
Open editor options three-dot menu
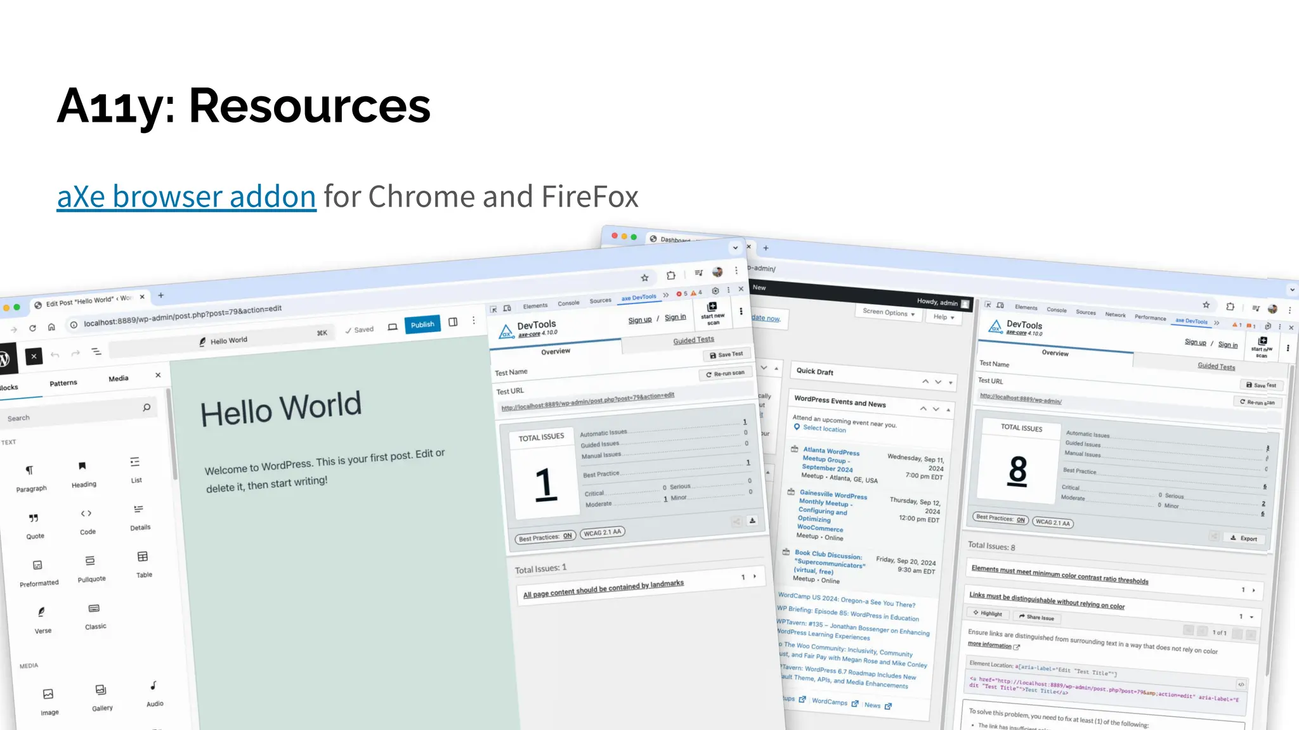click(x=473, y=321)
